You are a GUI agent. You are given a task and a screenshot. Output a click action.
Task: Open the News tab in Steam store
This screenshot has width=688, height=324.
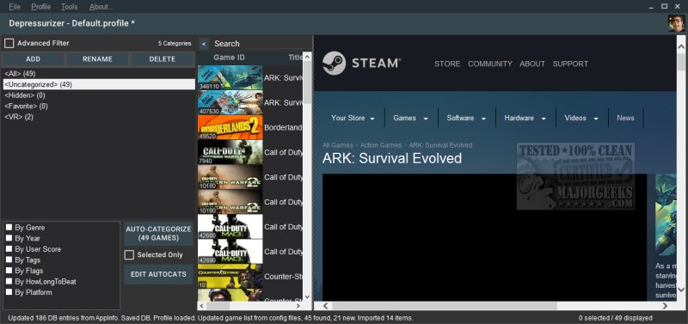click(x=625, y=118)
